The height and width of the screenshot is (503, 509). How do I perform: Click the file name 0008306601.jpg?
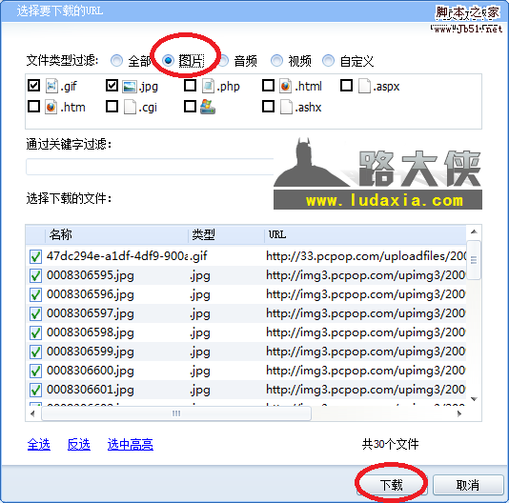coord(91,390)
